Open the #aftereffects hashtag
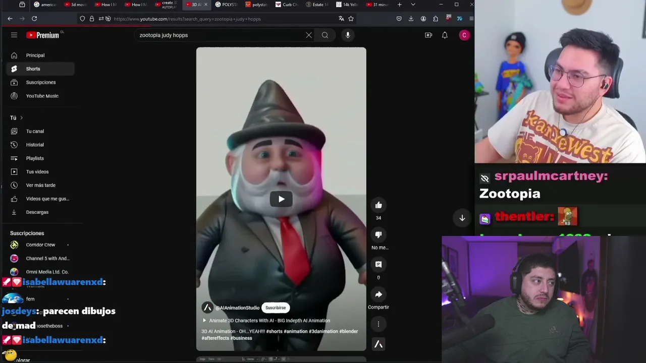The width and height of the screenshot is (646, 363). pos(216,338)
